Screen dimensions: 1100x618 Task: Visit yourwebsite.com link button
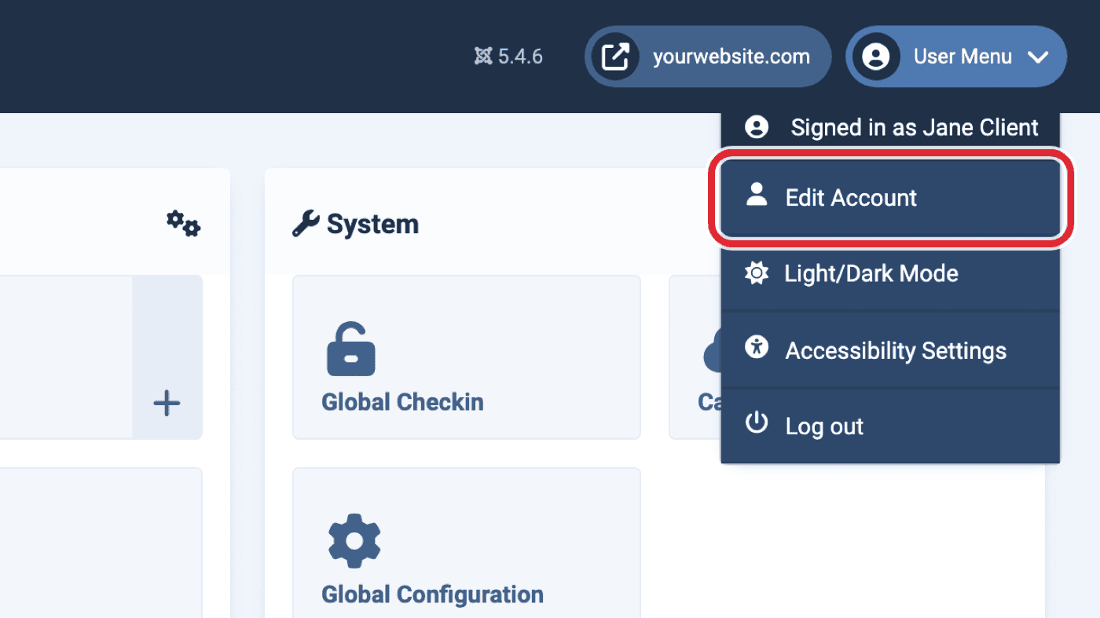(x=708, y=57)
